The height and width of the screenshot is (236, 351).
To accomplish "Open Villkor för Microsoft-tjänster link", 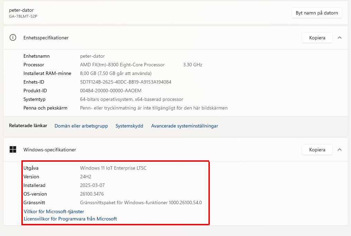I will (54, 211).
